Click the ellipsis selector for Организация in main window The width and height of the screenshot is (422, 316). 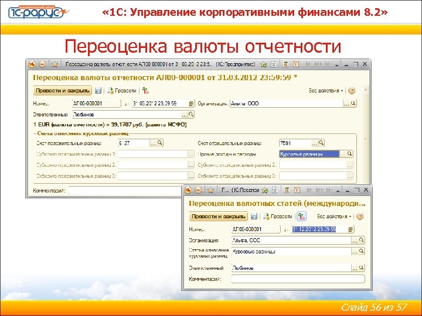346,104
